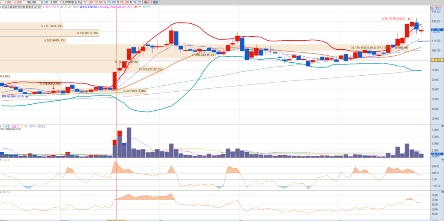Click the 936,050주(64.60%) volume readout
Image resolution: width=444 pixels, height=221 pixels.
(x=10, y=129)
